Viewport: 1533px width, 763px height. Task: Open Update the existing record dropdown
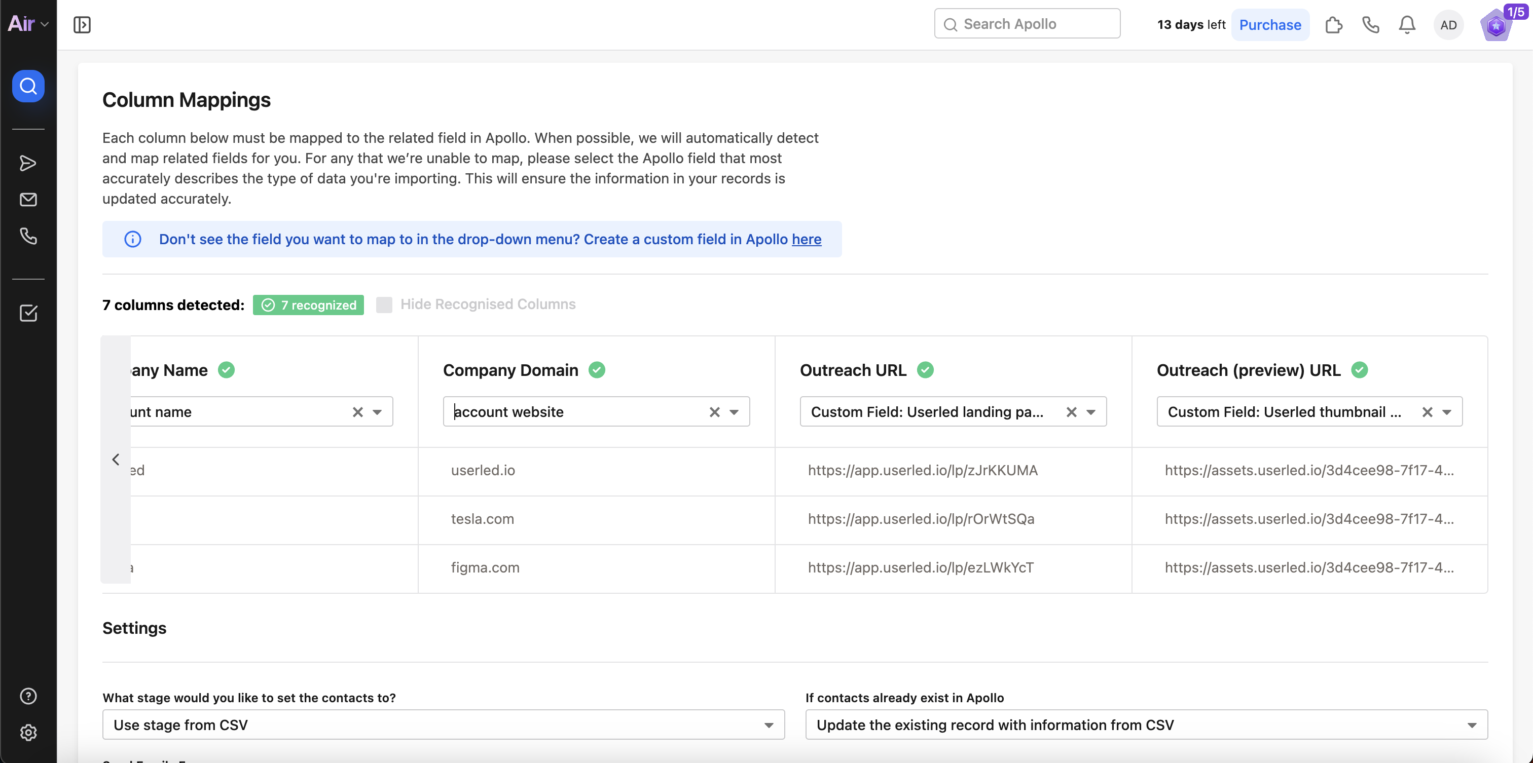(x=1146, y=724)
